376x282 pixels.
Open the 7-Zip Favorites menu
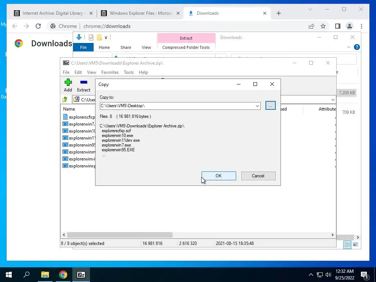pyautogui.click(x=110, y=72)
